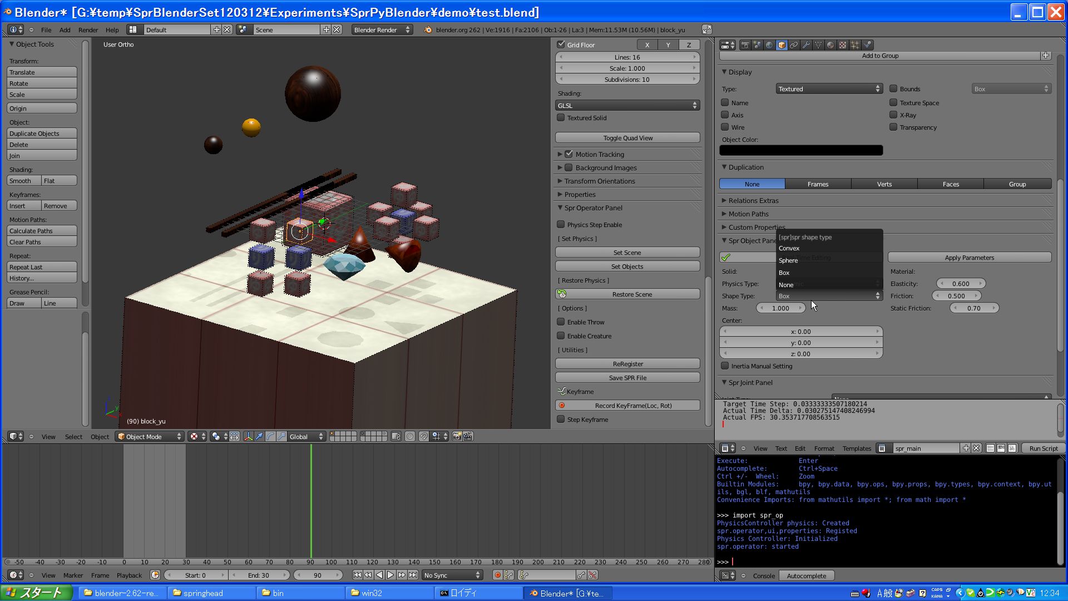Viewport: 1068px width, 601px height.
Task: Expand the Relations Extras panel
Action: click(724, 200)
